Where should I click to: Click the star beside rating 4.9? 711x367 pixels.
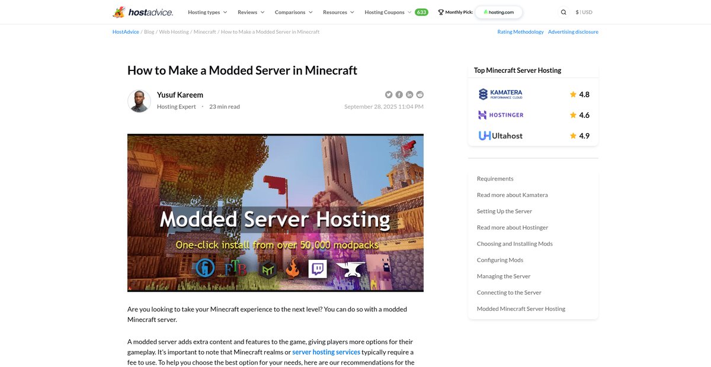click(x=573, y=136)
